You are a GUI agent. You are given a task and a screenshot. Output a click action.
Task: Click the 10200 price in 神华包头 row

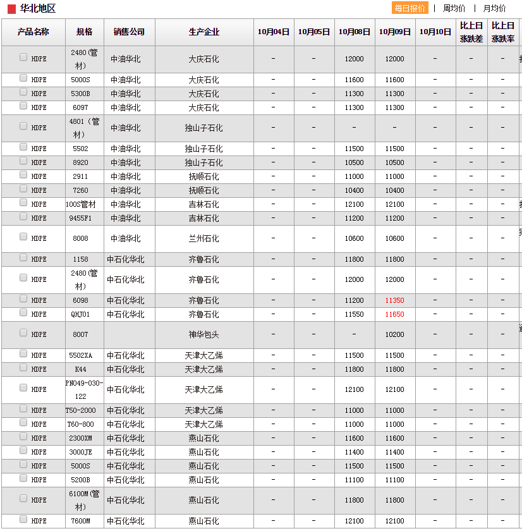[x=395, y=334]
